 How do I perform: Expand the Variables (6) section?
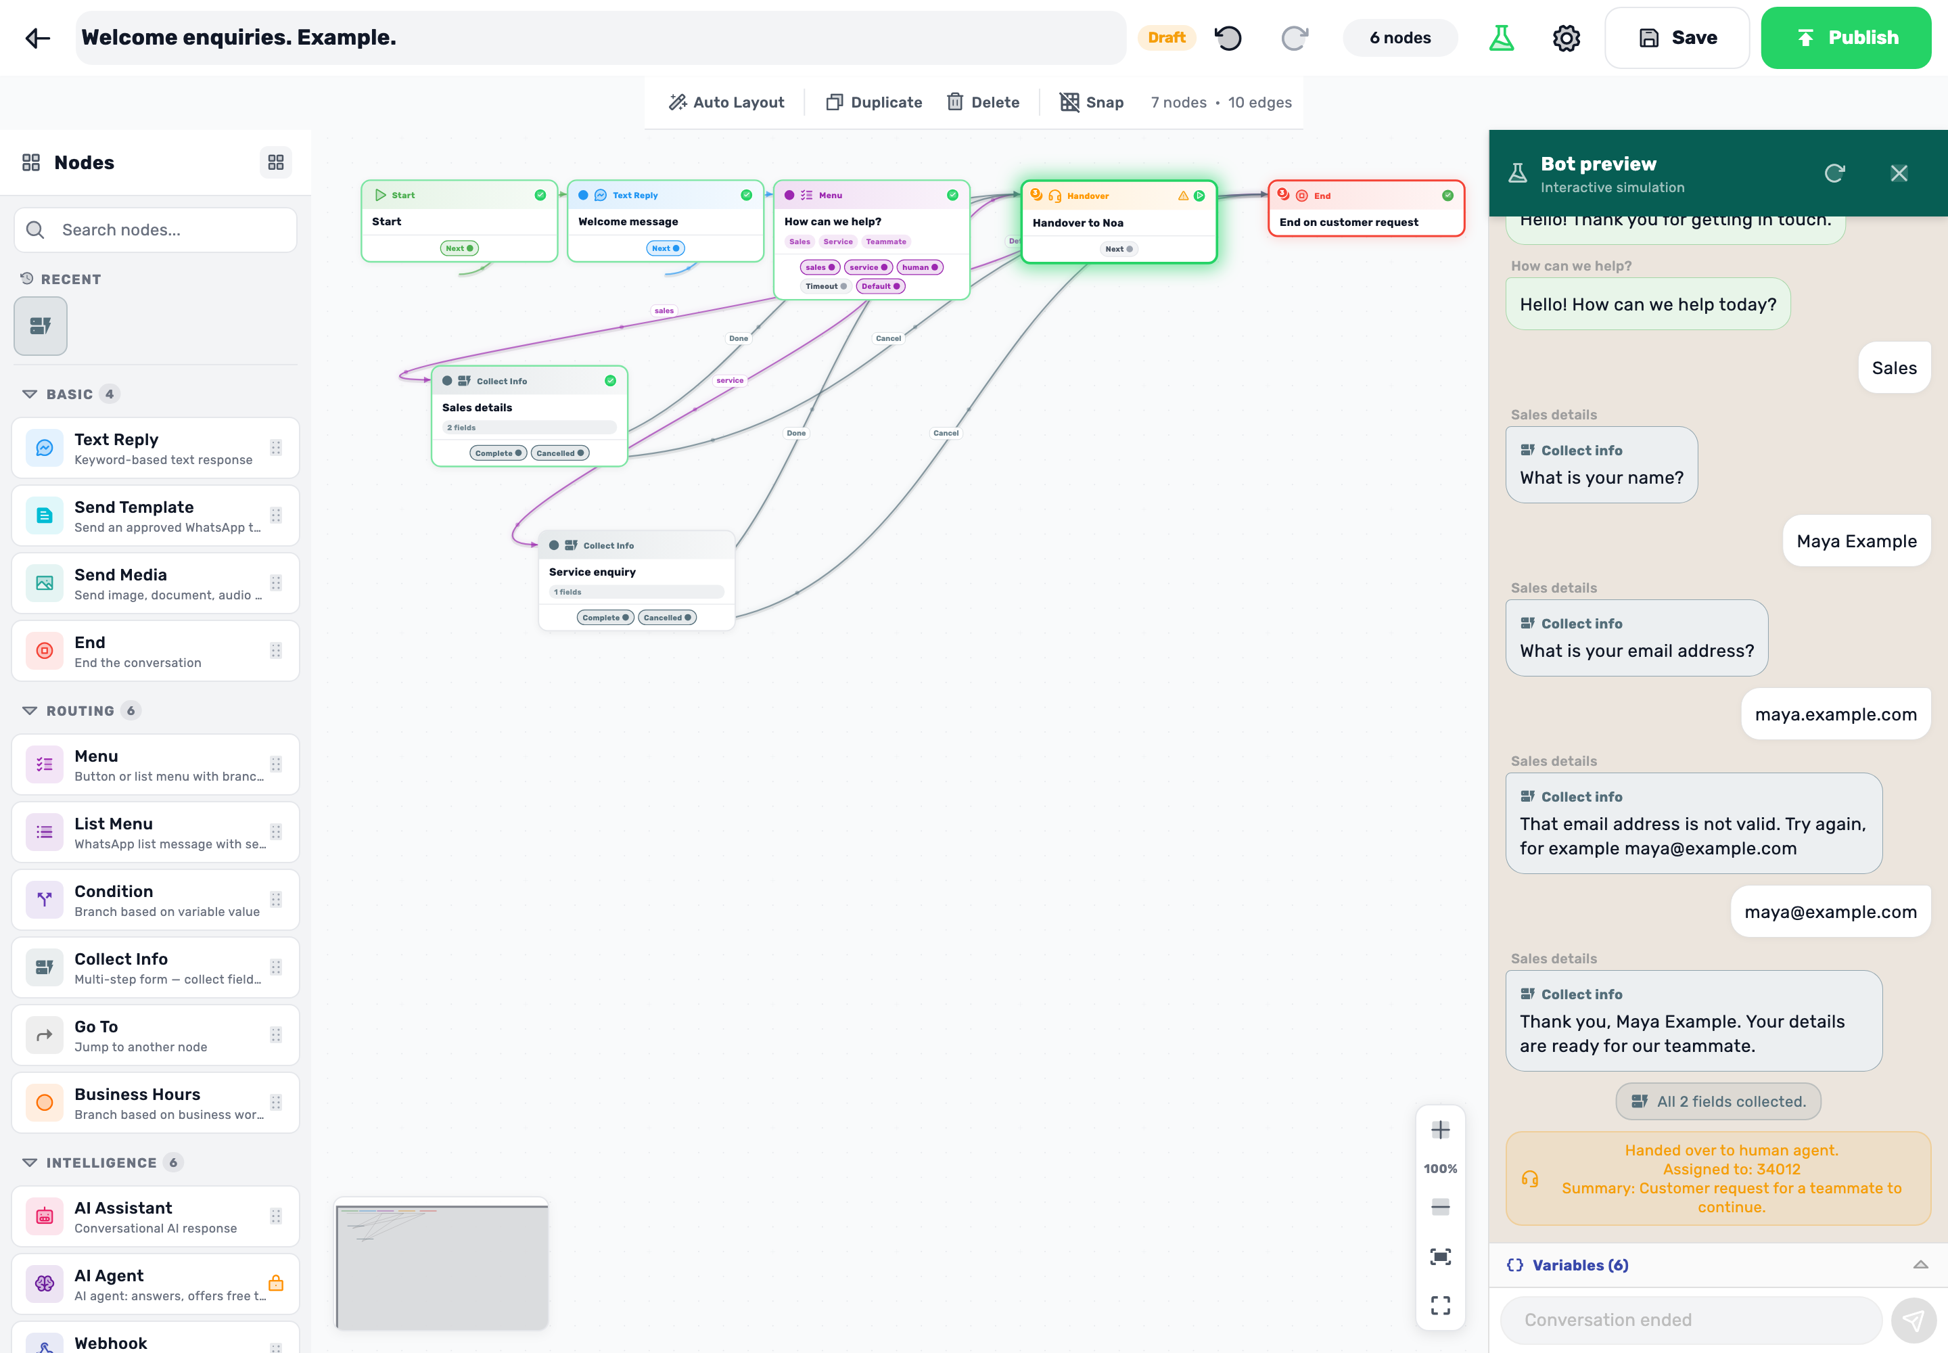(1718, 1265)
